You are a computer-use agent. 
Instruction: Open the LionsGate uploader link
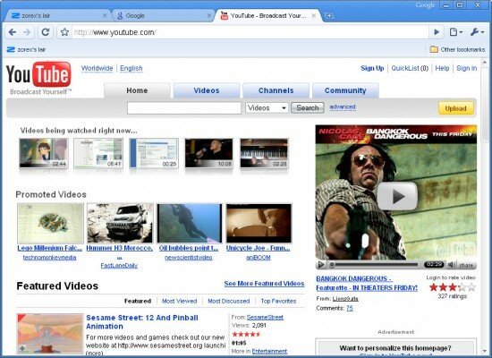point(345,299)
